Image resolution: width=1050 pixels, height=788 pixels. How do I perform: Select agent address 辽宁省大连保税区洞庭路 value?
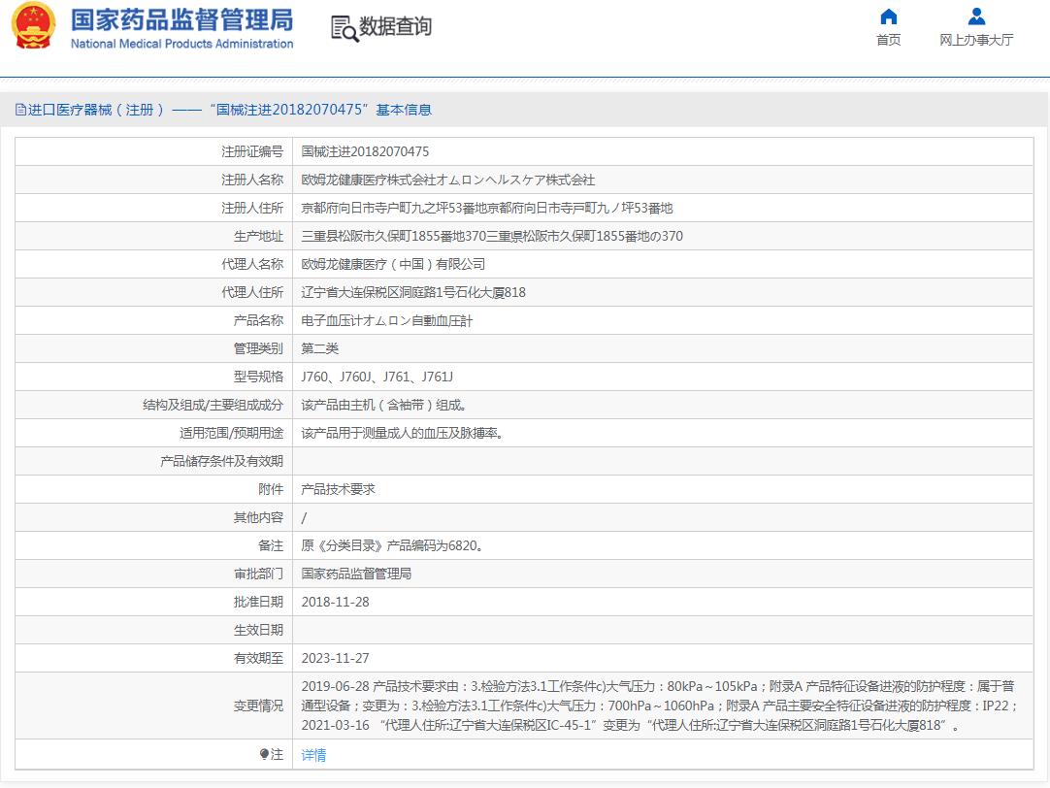click(x=413, y=292)
